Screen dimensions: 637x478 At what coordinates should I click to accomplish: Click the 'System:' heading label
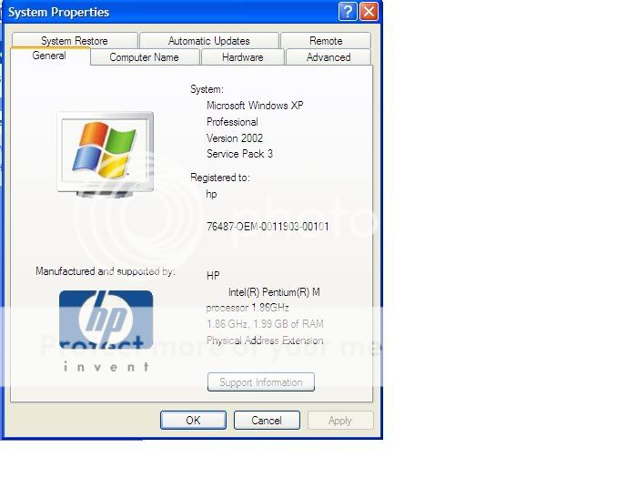pyautogui.click(x=207, y=89)
